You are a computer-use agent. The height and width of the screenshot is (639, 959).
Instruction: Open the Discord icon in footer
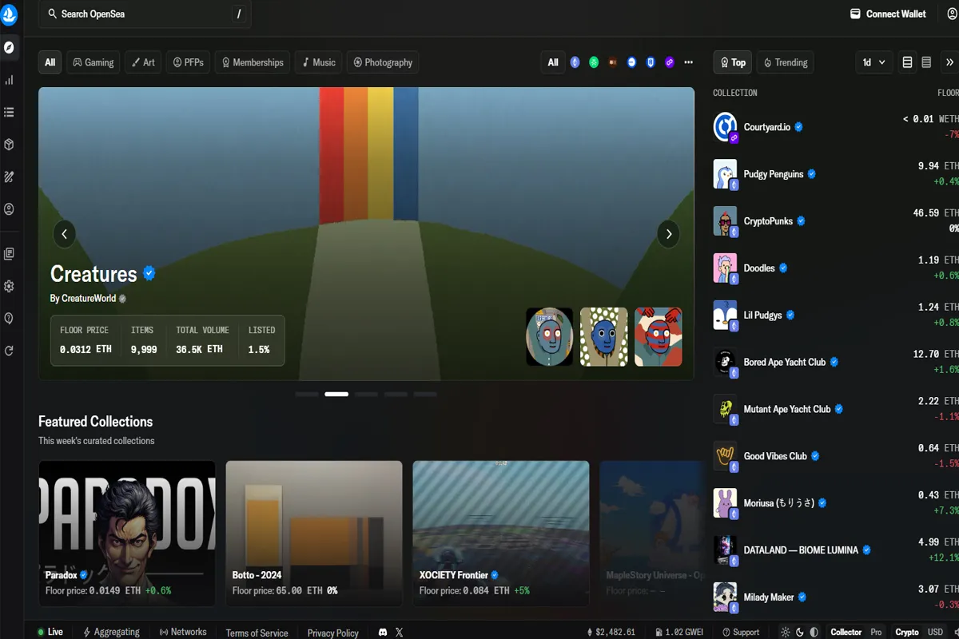tap(383, 632)
